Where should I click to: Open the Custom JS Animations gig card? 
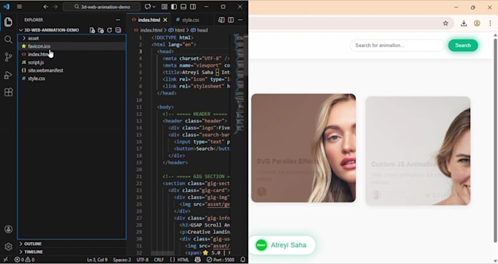click(x=417, y=151)
